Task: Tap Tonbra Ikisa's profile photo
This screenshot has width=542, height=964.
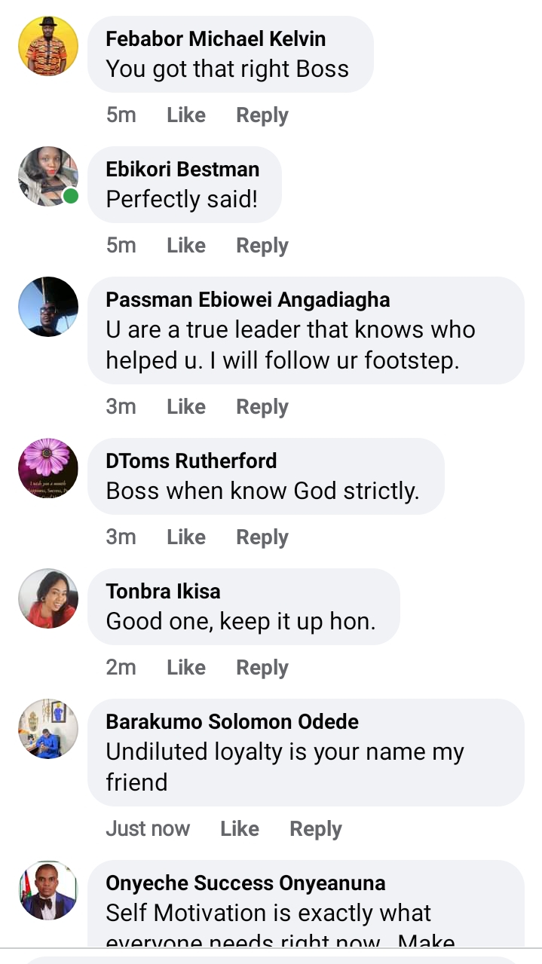Action: tap(48, 598)
